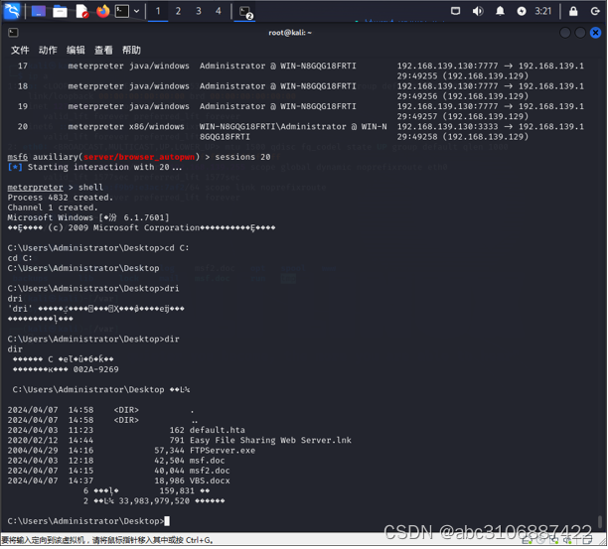Open the 动作 menu

(x=48, y=50)
